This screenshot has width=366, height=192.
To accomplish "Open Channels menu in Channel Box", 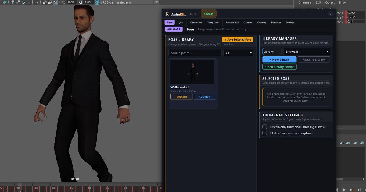I will tap(305, 2).
